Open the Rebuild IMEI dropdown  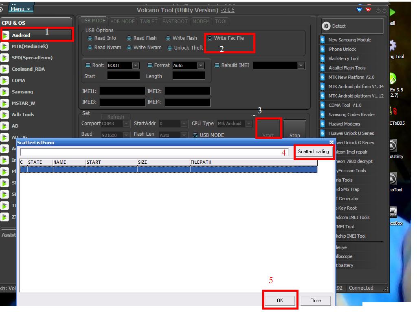pos(301,65)
